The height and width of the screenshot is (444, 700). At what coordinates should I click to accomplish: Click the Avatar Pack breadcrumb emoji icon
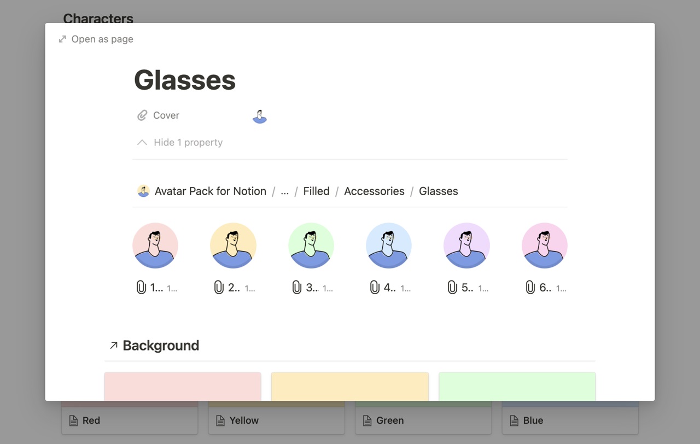coord(143,191)
